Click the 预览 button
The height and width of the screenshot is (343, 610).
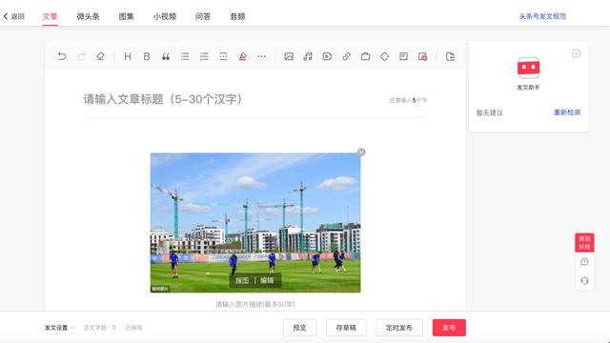tap(299, 328)
